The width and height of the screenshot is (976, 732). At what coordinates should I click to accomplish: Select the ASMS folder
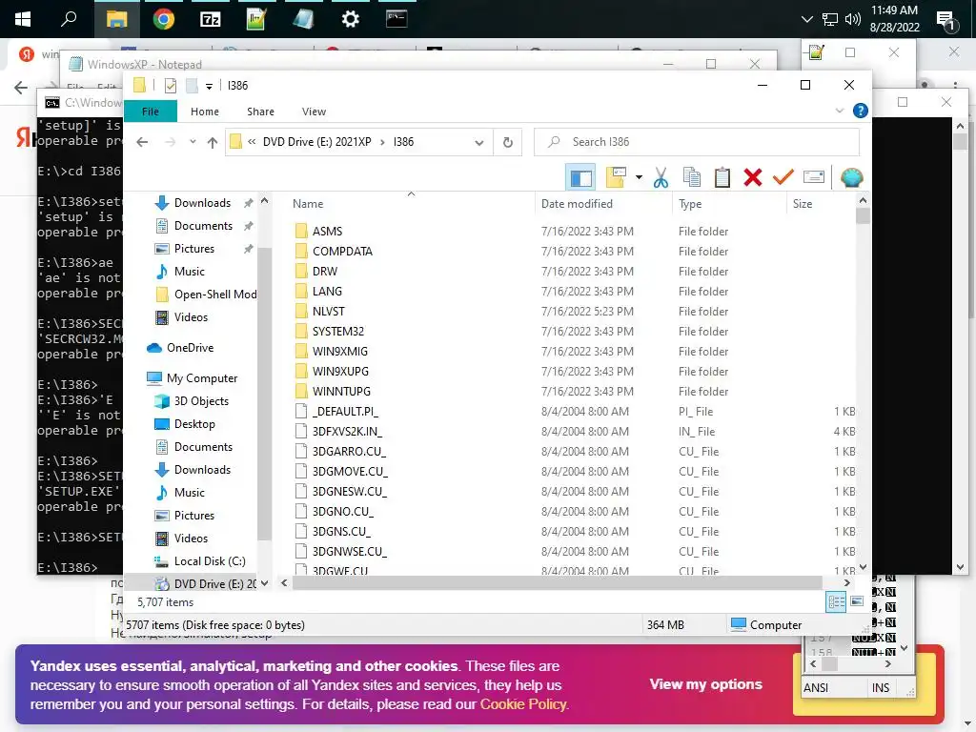coord(328,231)
